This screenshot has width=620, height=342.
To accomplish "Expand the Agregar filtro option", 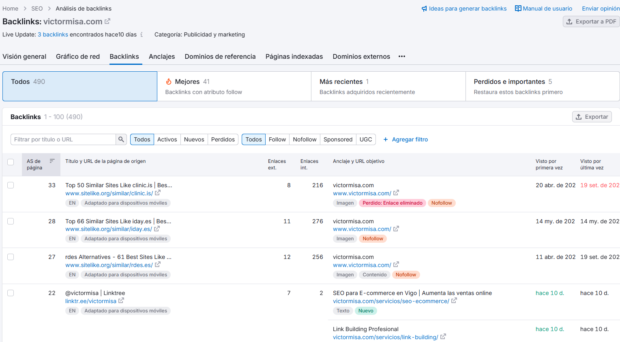I will [x=405, y=139].
